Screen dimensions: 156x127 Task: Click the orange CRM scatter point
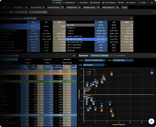click(x=112, y=74)
